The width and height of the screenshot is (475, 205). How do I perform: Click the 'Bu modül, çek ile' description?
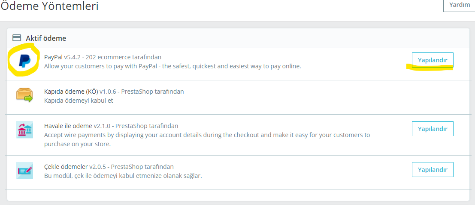point(123,176)
